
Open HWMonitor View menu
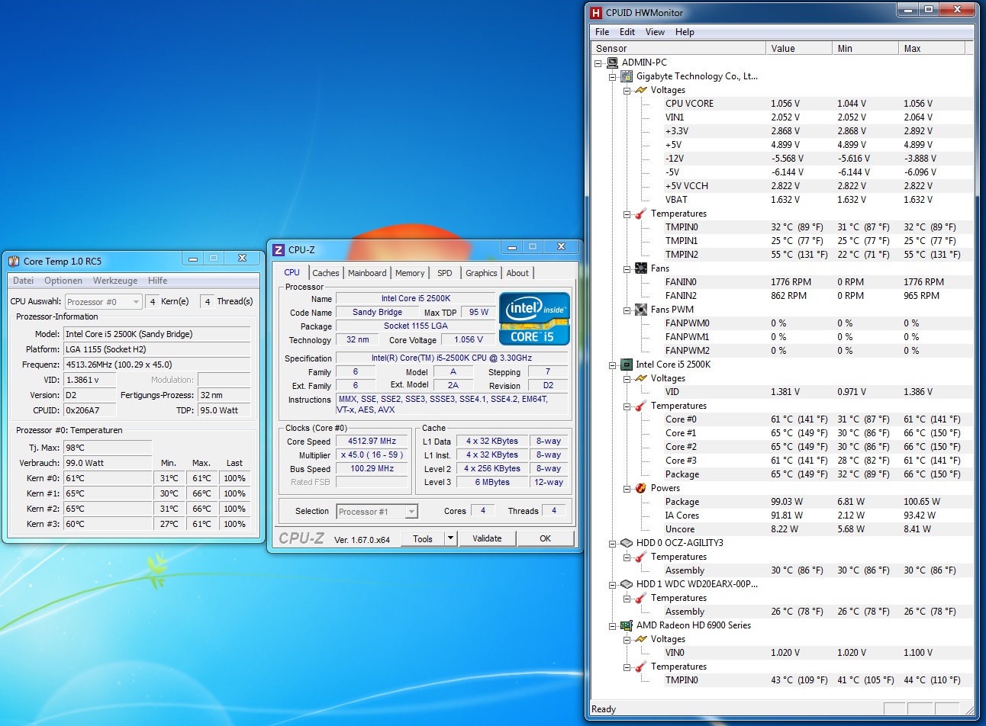tap(655, 32)
